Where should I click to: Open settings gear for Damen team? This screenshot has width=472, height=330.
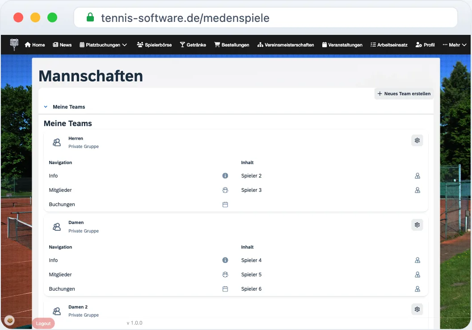417,225
